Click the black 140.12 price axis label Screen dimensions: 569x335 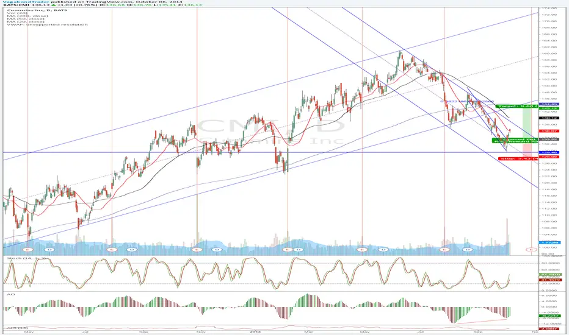tap(549, 118)
